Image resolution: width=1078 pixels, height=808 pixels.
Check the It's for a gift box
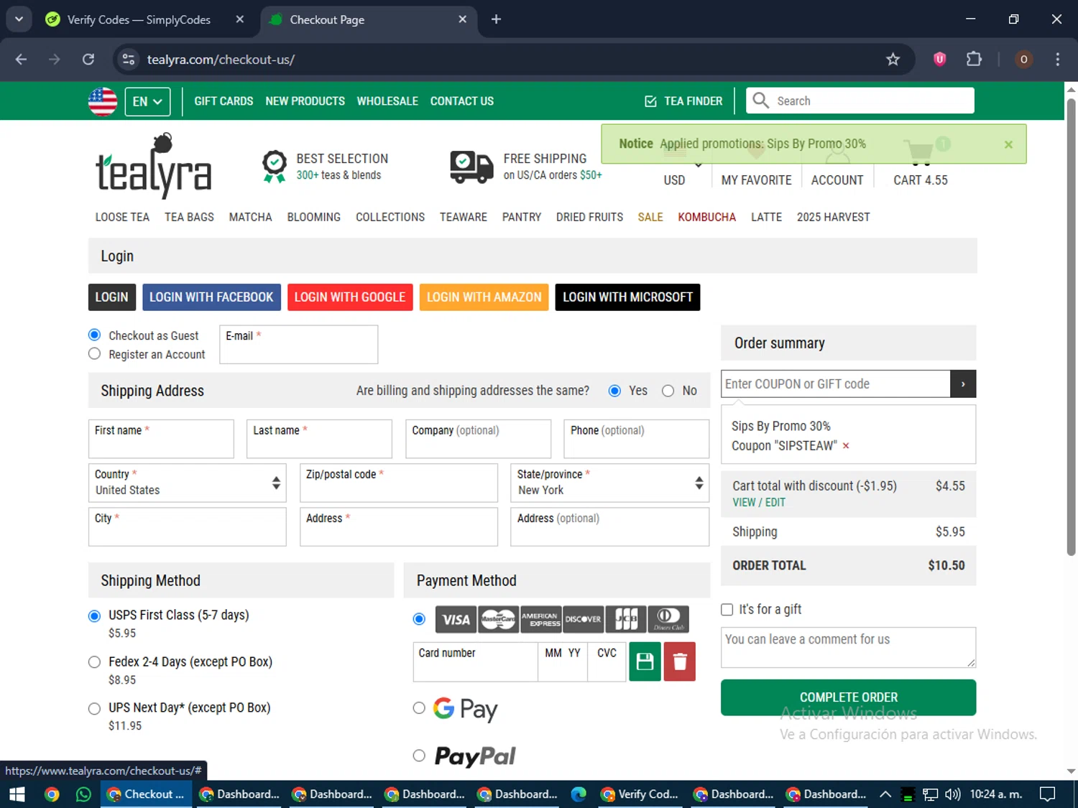(x=727, y=610)
